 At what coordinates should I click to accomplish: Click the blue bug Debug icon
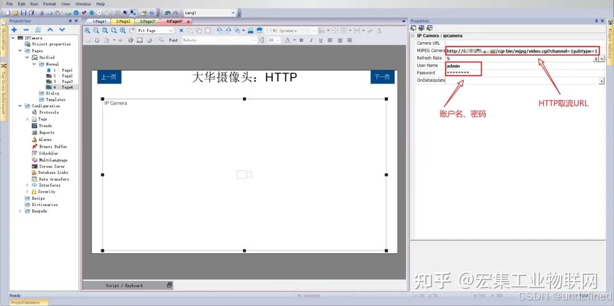(92, 13)
